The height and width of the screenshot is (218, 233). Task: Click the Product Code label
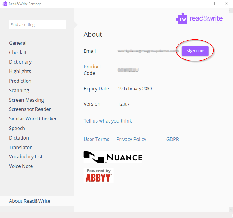[x=92, y=70]
